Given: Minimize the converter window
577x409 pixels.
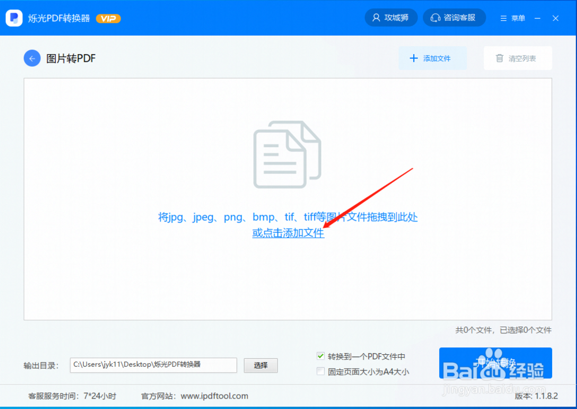Looking at the screenshot, I should [538, 18].
